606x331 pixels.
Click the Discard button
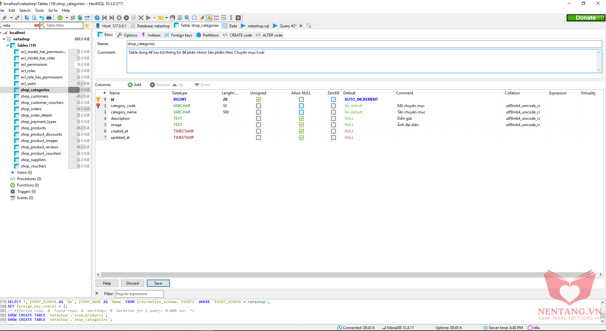pos(132,283)
